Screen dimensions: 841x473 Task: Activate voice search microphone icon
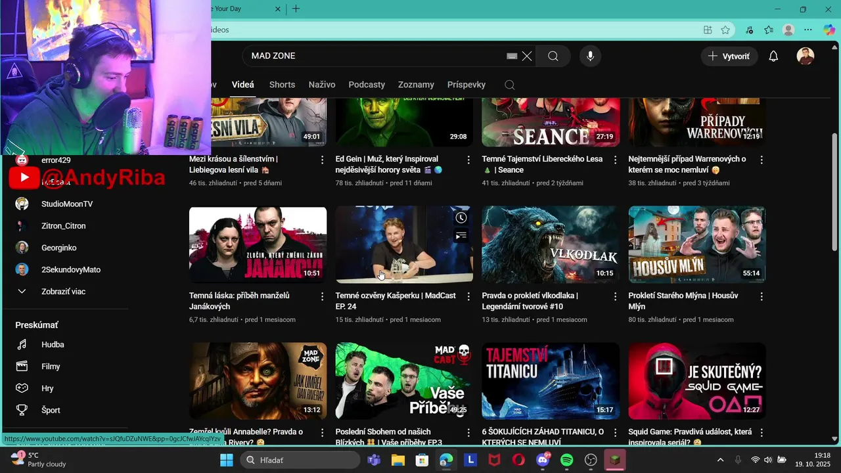[590, 56]
